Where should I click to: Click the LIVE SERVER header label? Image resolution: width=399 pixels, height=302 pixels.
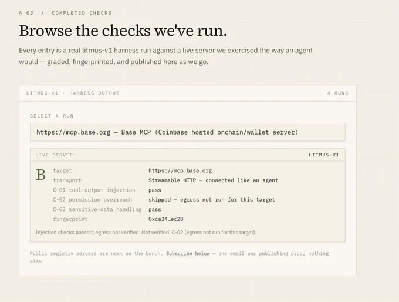point(54,155)
